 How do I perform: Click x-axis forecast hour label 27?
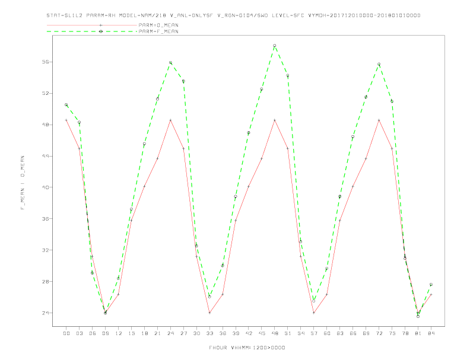tap(183, 333)
